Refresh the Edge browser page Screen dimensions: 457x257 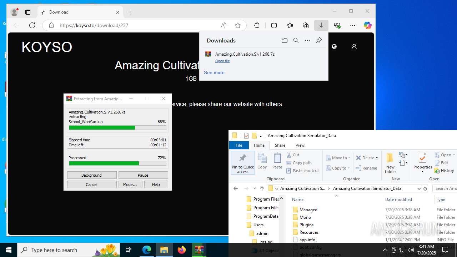coord(32,25)
